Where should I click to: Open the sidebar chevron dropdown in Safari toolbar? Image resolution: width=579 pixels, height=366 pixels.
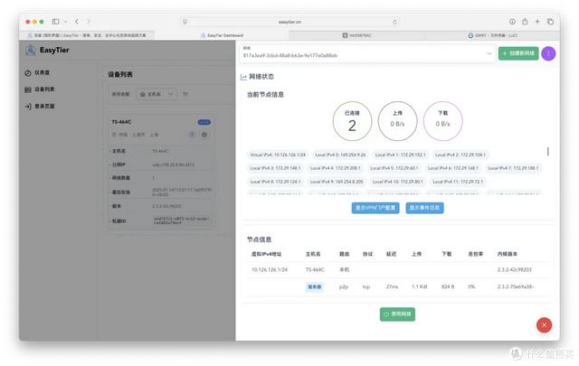click(x=65, y=22)
